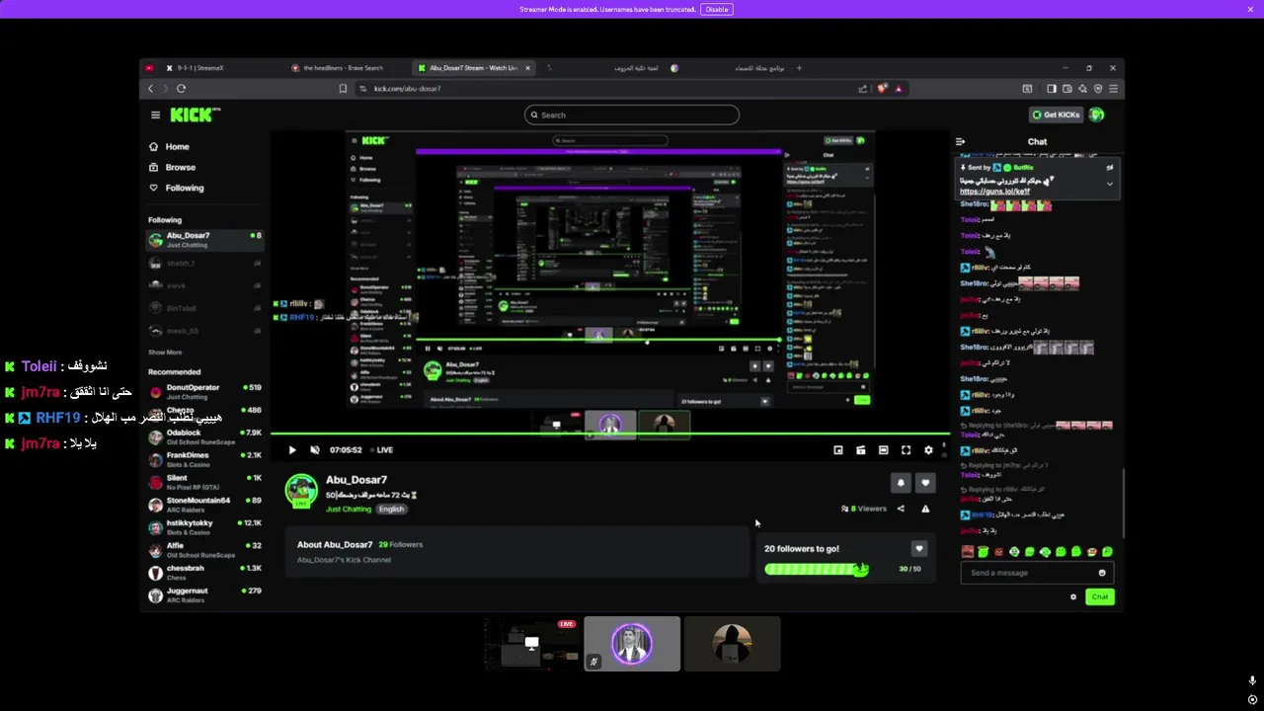The image size is (1264, 711).
Task: Open the user avatar menu beside Get KICKs
Action: pos(1096,115)
